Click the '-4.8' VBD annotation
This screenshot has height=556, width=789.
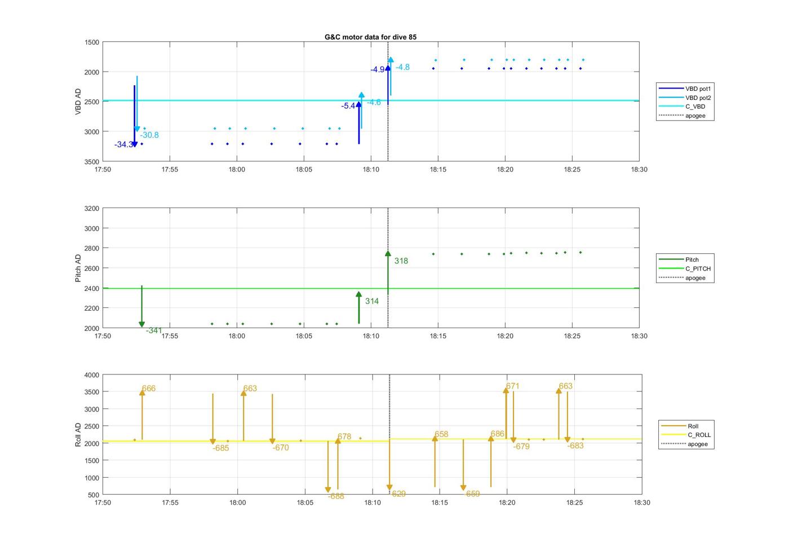(402, 67)
